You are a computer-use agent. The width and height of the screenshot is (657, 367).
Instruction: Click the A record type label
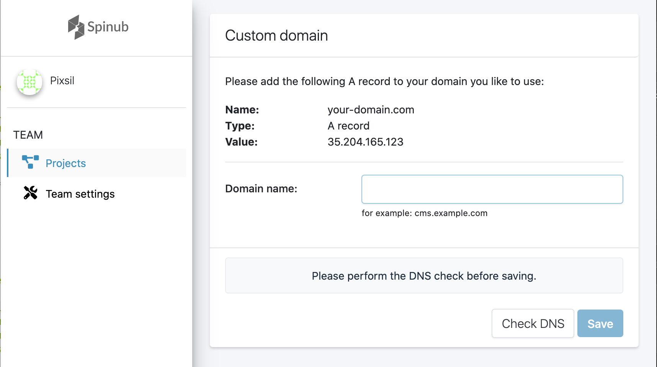click(348, 126)
